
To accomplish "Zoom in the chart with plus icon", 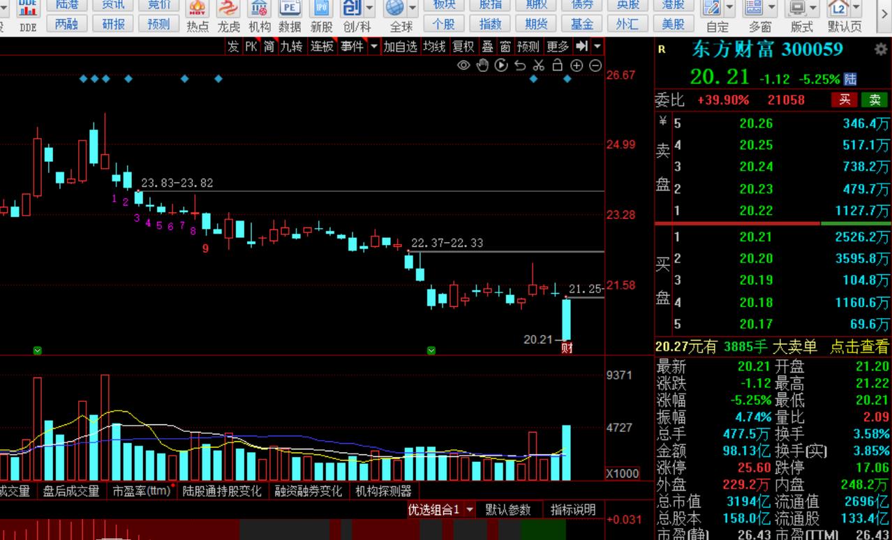I will [577, 65].
